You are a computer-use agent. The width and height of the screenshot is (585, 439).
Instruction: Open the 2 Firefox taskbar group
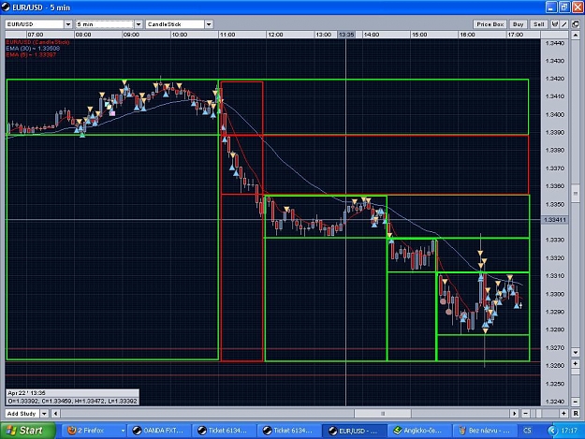(93, 431)
